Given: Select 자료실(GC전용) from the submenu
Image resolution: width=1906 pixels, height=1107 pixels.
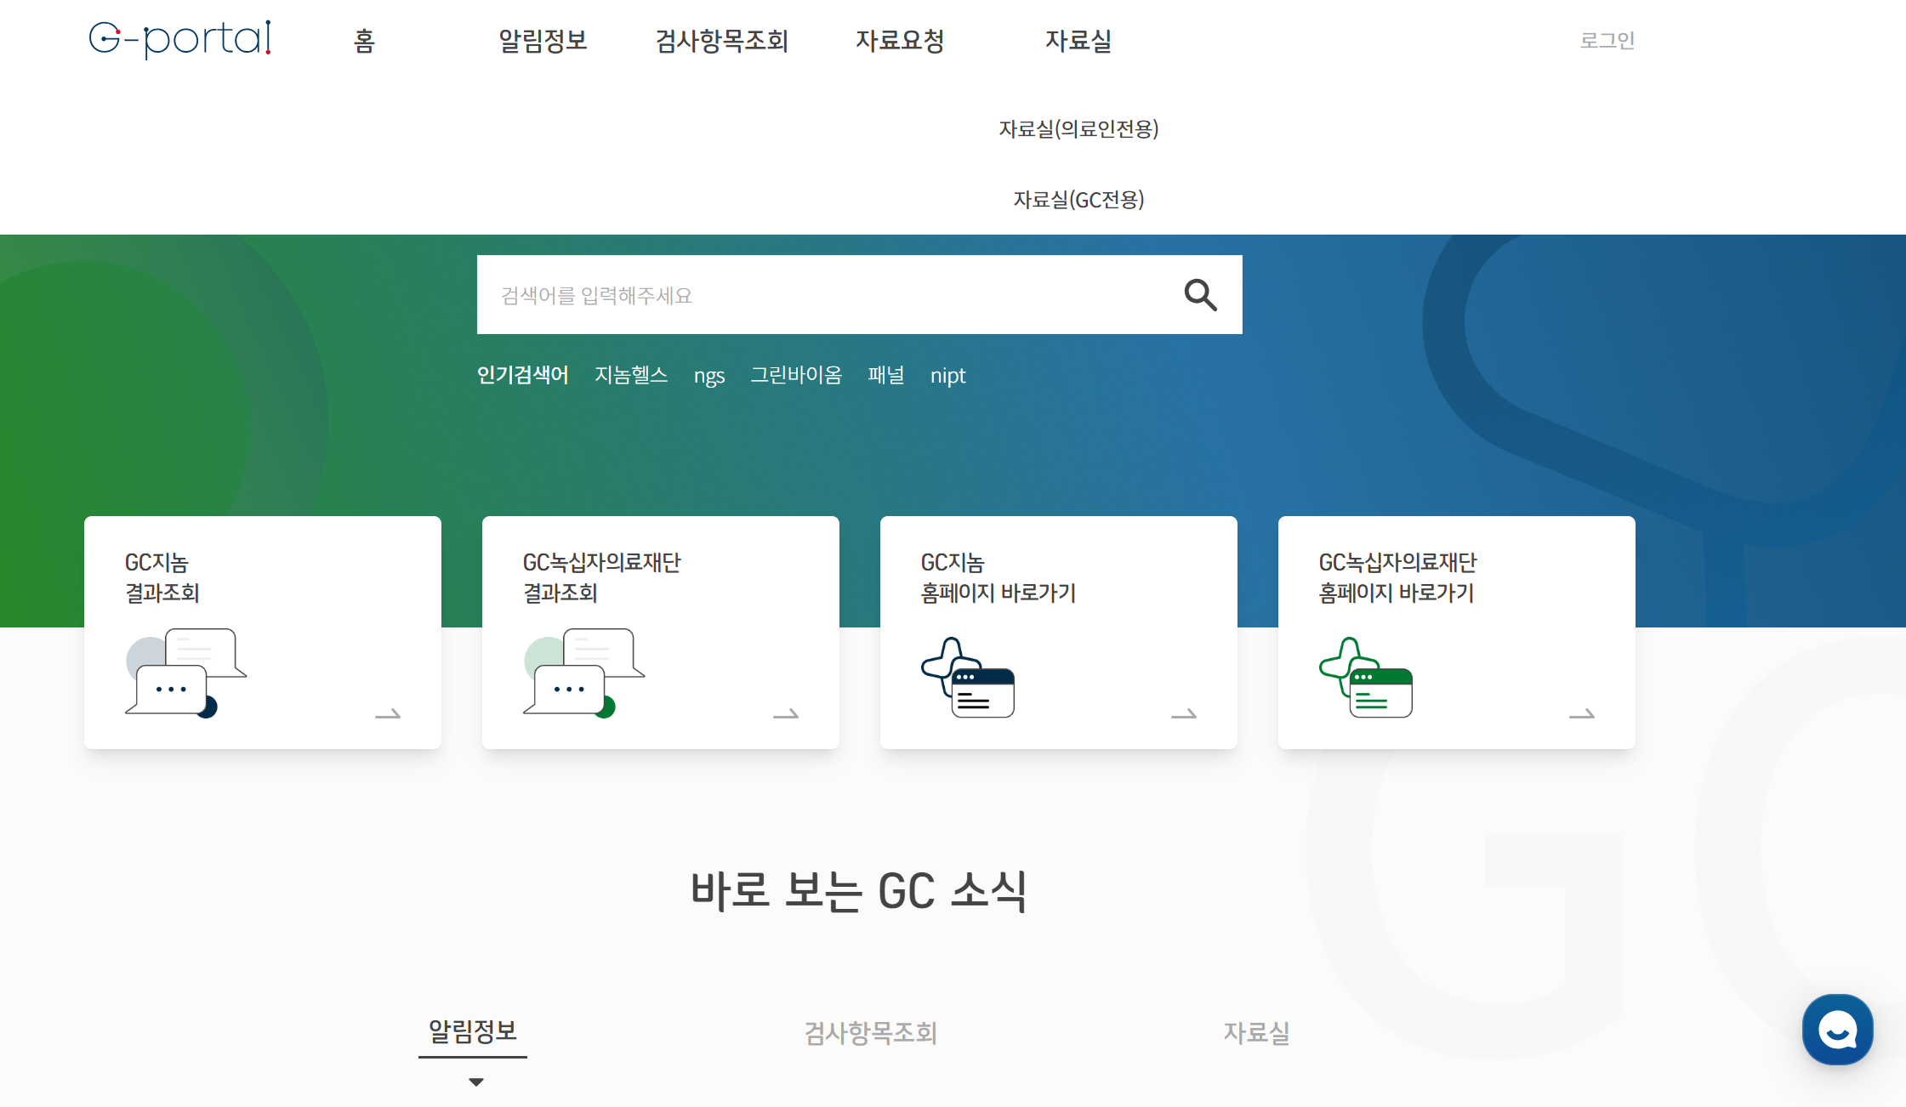Looking at the screenshot, I should [x=1078, y=199].
